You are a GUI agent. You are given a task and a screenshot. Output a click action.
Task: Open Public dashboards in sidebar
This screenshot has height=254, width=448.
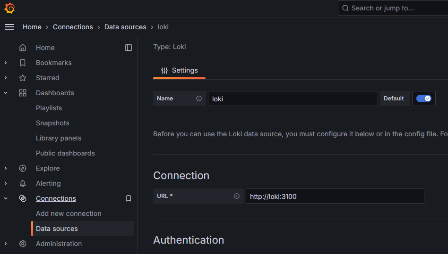65,153
